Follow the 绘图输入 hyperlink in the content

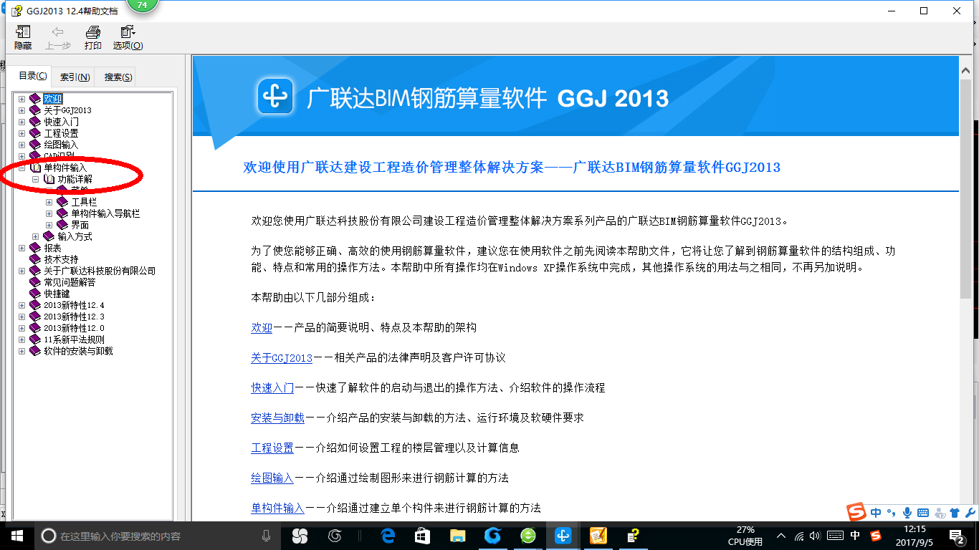[x=272, y=478]
